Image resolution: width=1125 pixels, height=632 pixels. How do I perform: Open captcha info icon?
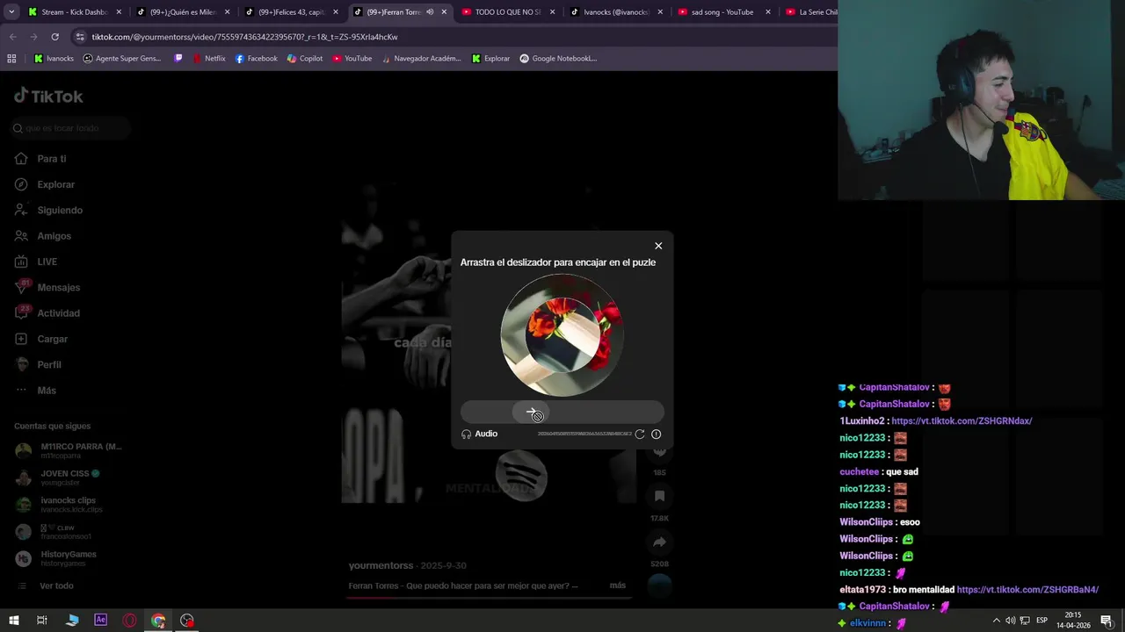pos(656,434)
